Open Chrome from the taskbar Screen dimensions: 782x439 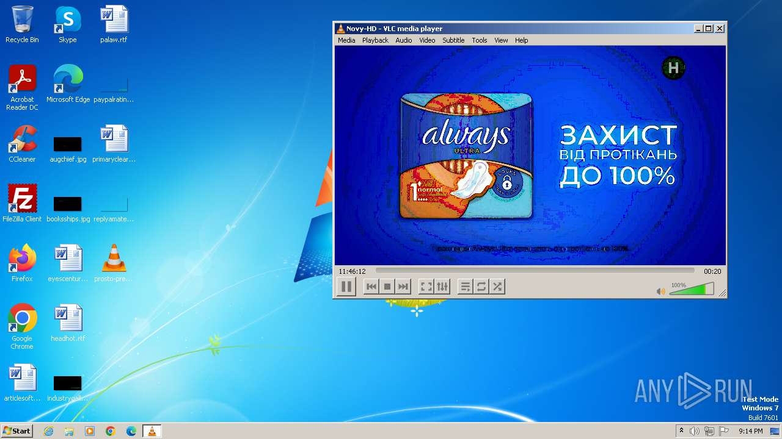[111, 431]
